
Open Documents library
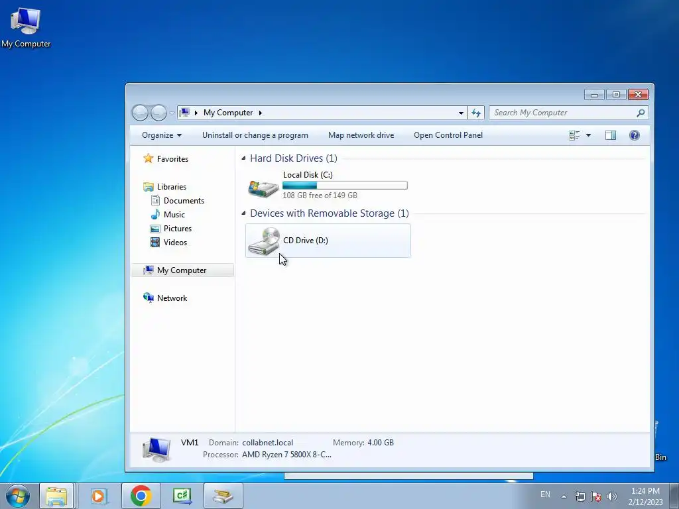(184, 200)
